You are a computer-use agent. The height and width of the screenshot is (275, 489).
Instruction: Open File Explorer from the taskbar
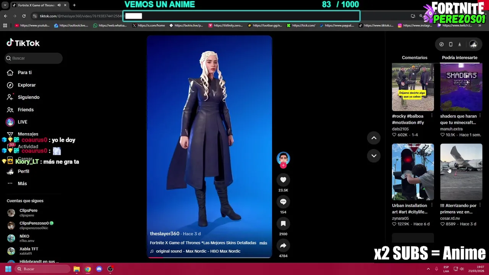tap(76, 269)
